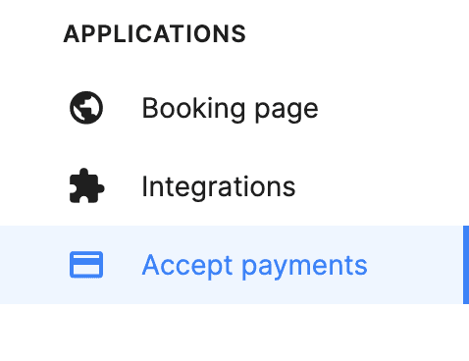
Task: Navigate to Integrations using its text label
Action: [219, 186]
